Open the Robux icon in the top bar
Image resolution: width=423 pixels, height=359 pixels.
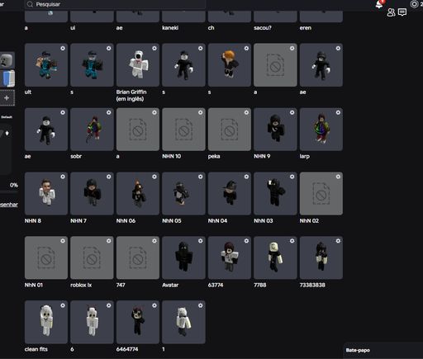click(x=414, y=4)
